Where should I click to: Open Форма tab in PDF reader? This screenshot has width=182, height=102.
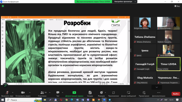[x=29, y=20]
